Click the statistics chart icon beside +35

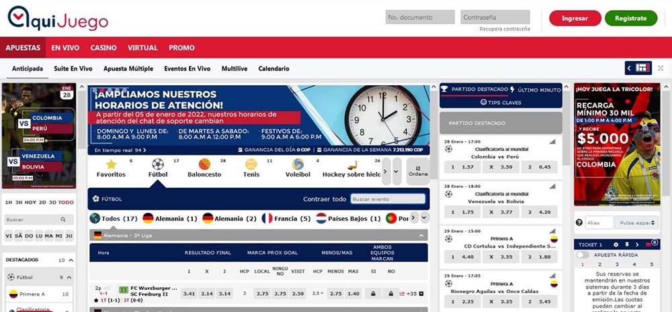[x=402, y=294]
